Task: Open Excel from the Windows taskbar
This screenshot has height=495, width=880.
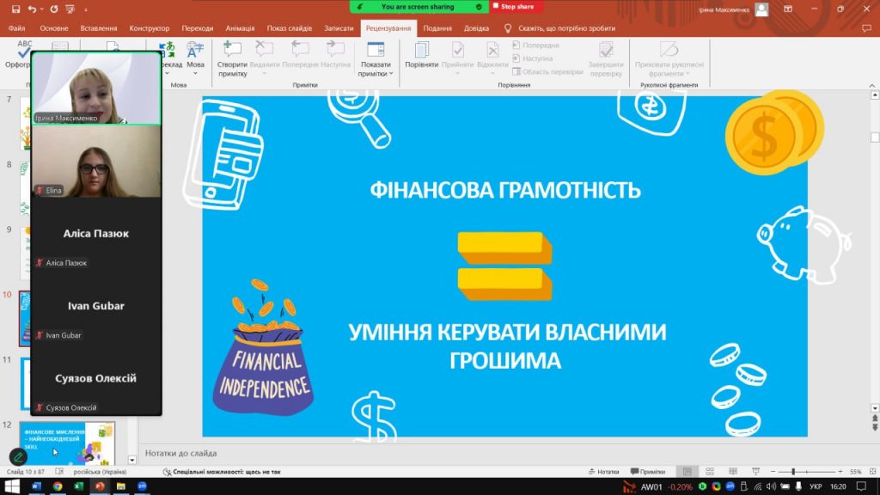Action: point(78,486)
